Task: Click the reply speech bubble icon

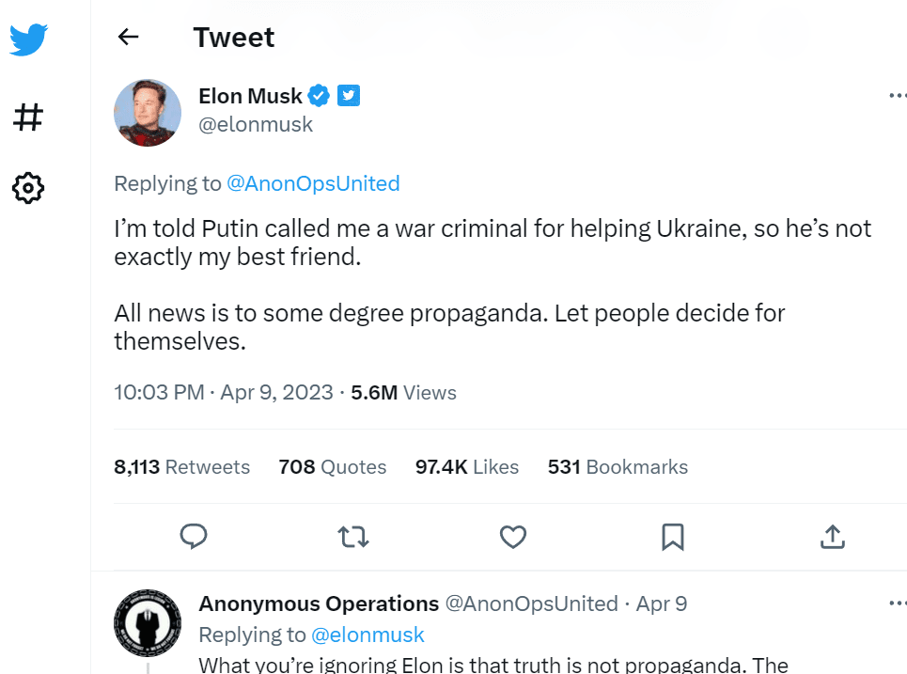Action: [194, 537]
